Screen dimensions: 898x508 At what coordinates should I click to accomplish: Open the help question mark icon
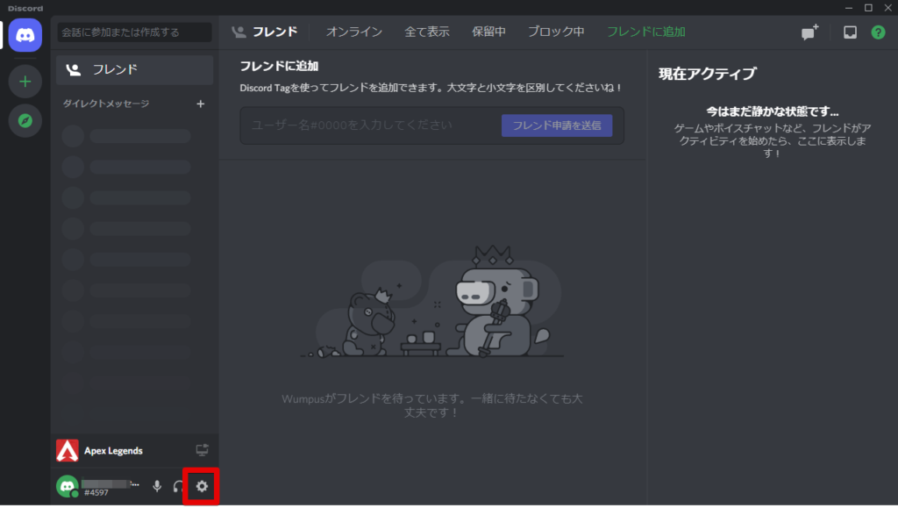[878, 32]
